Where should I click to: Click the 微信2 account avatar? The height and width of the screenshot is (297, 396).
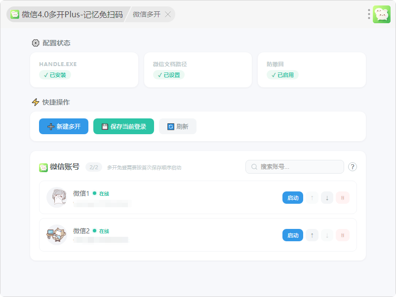coord(57,235)
